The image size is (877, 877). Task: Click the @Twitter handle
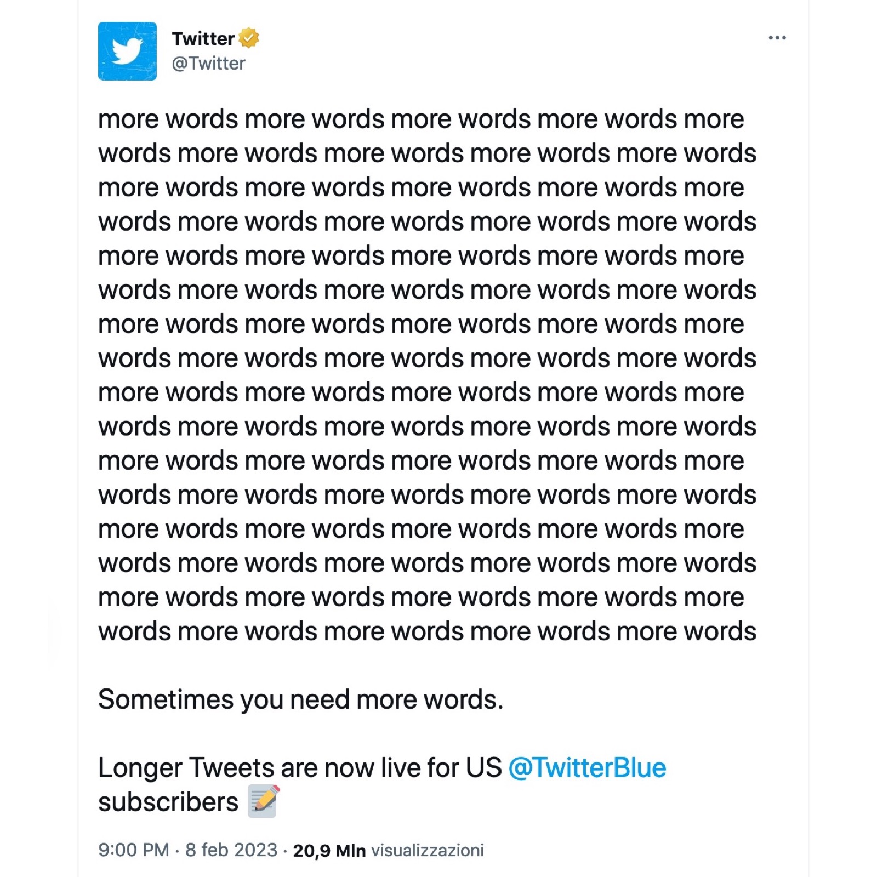(x=208, y=64)
